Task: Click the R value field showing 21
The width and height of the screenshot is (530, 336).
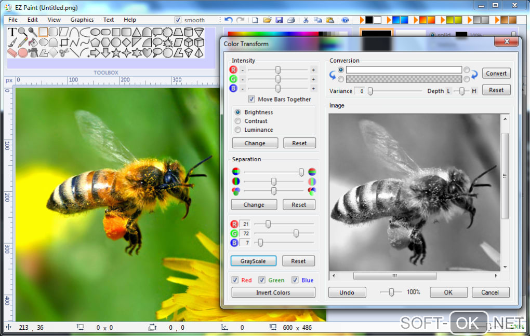Action: (x=245, y=224)
